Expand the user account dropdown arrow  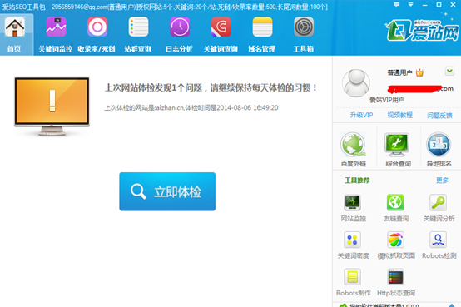(449, 71)
